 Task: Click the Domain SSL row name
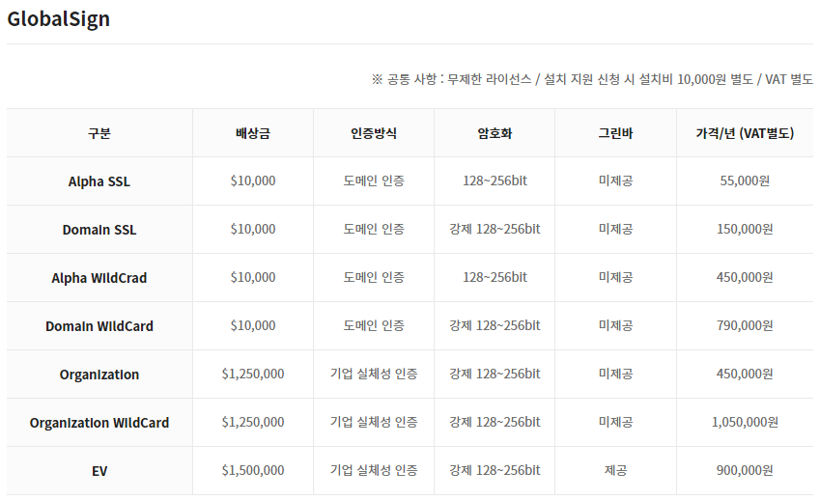point(99,230)
